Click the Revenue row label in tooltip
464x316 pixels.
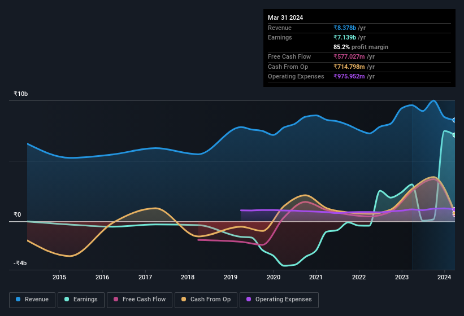280,28
